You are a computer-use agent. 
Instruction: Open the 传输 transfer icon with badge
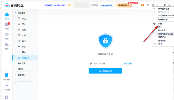pos(7,24)
